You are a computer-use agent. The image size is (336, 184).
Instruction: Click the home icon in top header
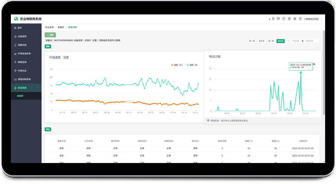click(x=295, y=19)
